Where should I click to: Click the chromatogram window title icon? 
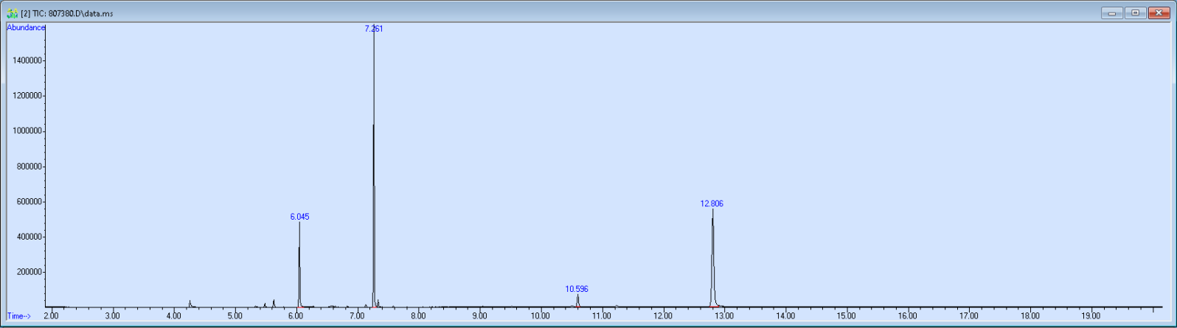point(12,13)
